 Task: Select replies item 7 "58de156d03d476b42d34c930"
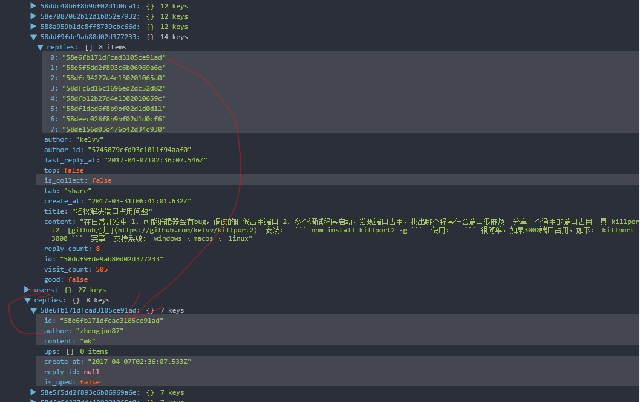click(x=341, y=129)
